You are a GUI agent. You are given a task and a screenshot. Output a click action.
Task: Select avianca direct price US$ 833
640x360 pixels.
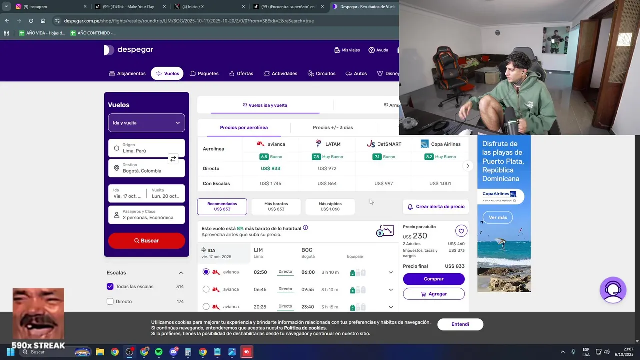point(270,169)
